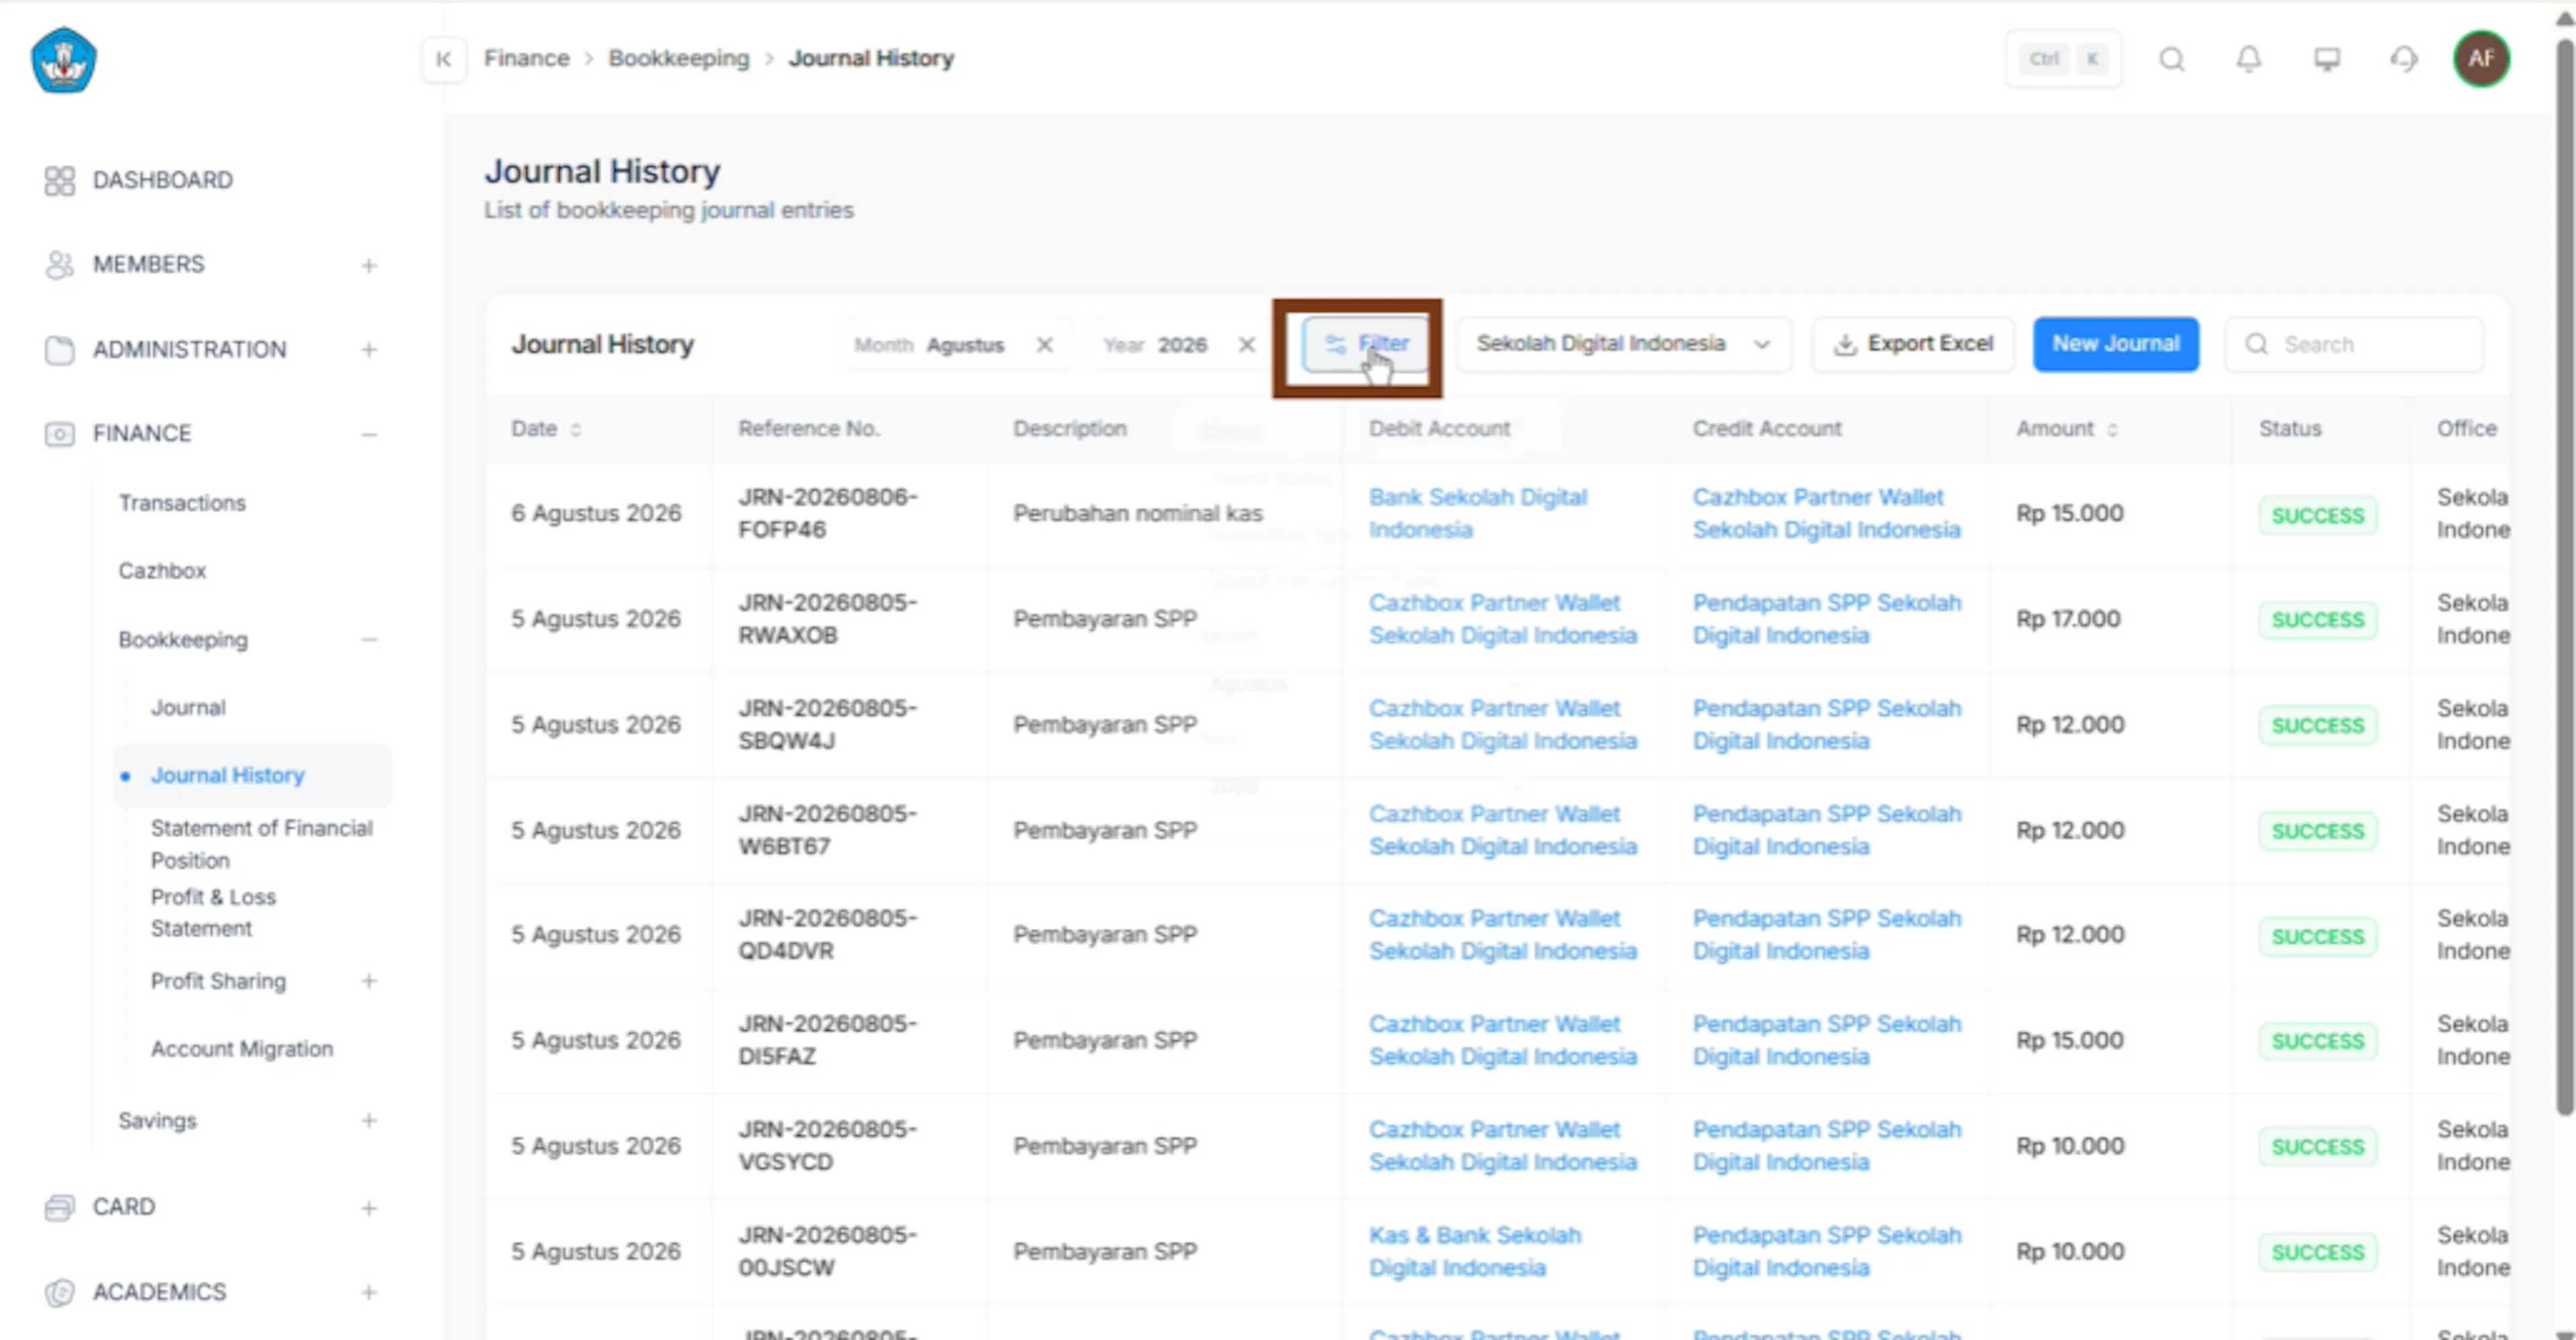Click the Academics icon in the sidebar
Screen dimensions: 2576x1340
pyautogui.click(x=59, y=1292)
